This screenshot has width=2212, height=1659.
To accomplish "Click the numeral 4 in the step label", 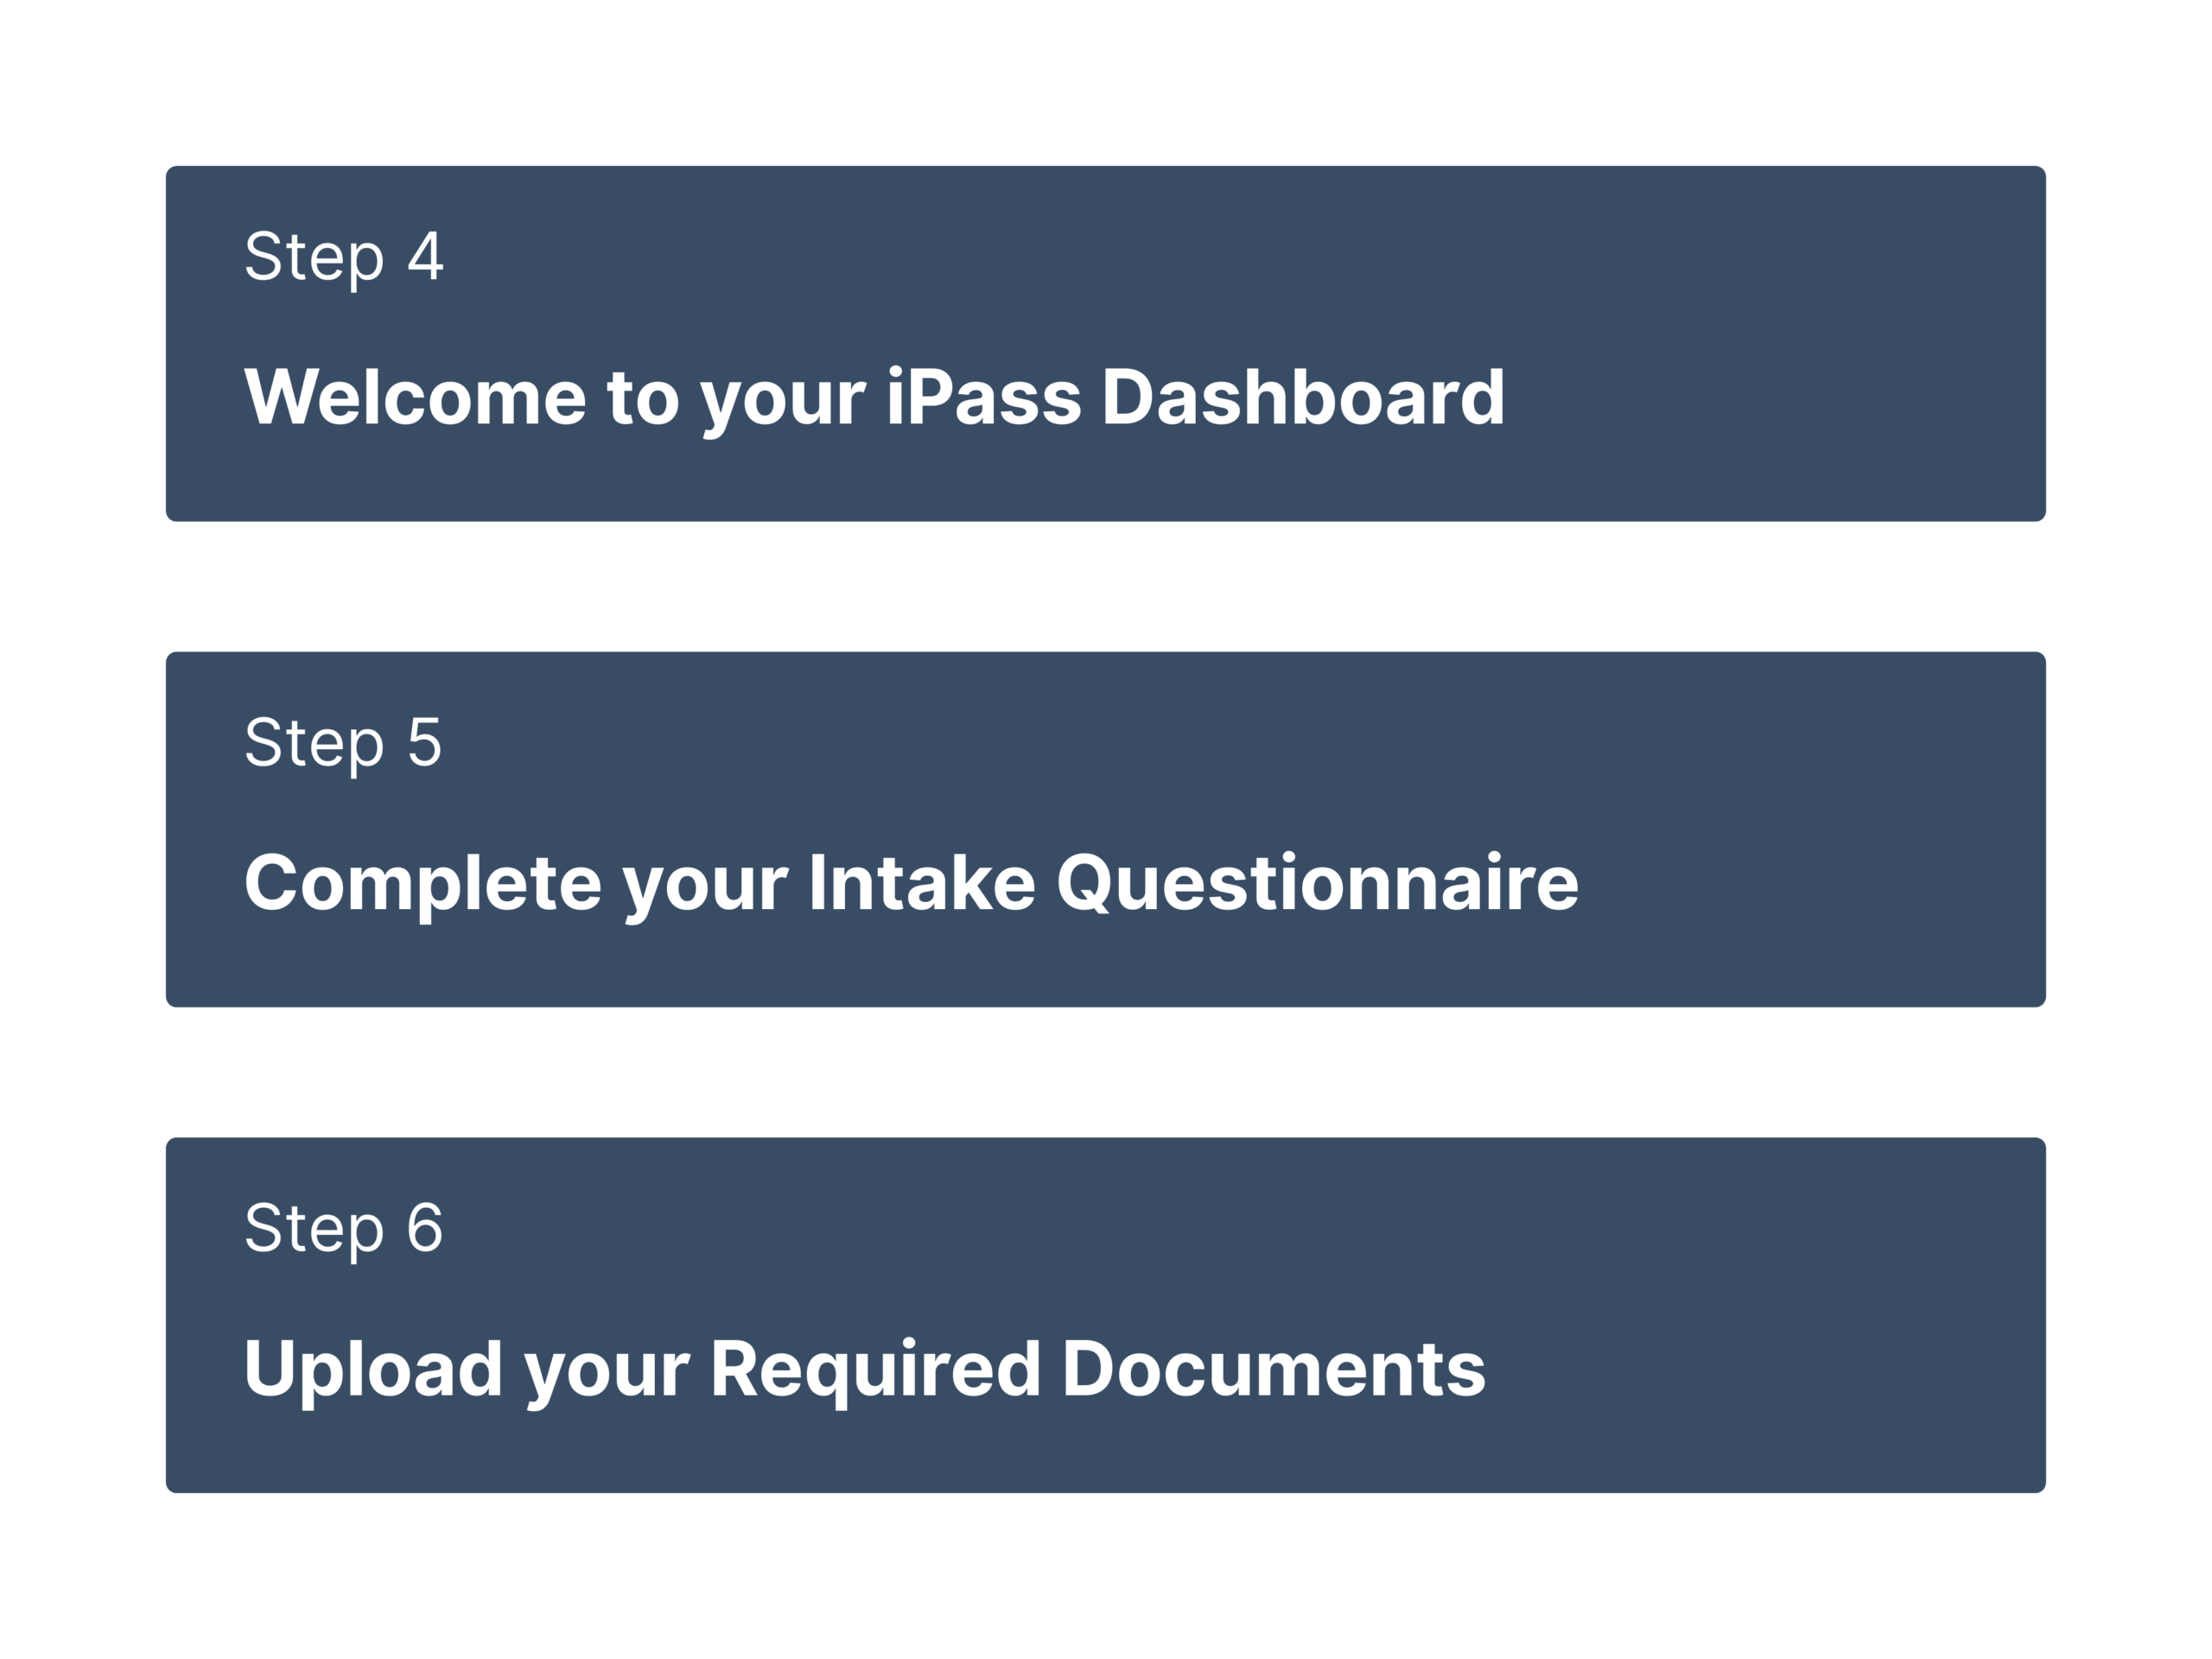I will (x=425, y=257).
